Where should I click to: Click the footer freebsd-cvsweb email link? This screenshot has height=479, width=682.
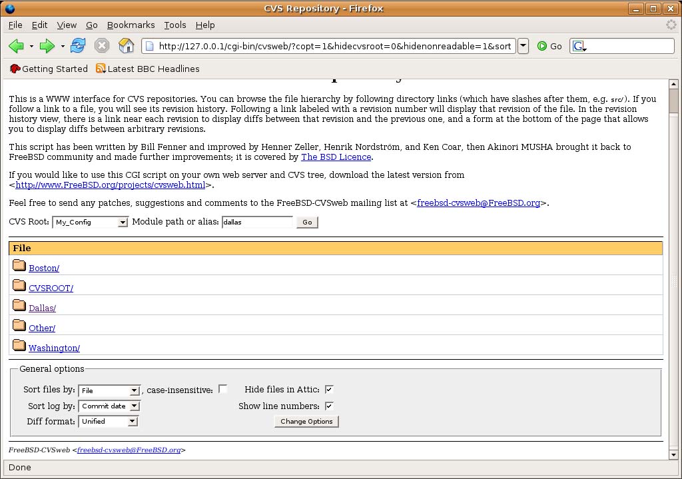coord(129,450)
